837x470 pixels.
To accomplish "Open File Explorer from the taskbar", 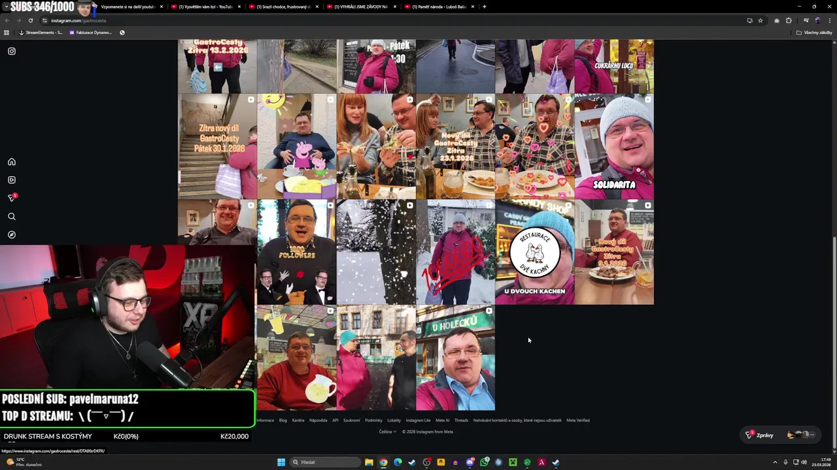I will coord(369,462).
